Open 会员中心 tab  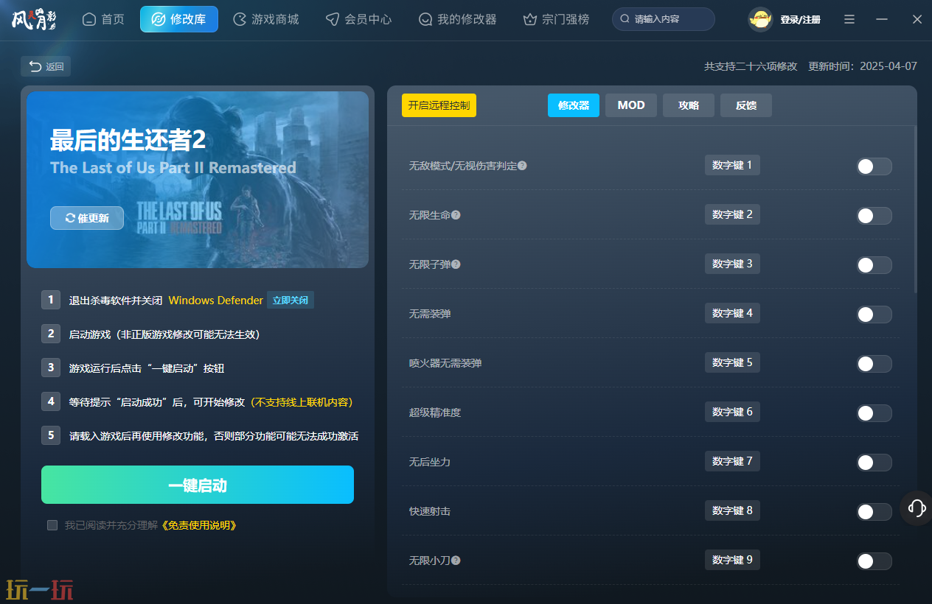click(x=359, y=19)
